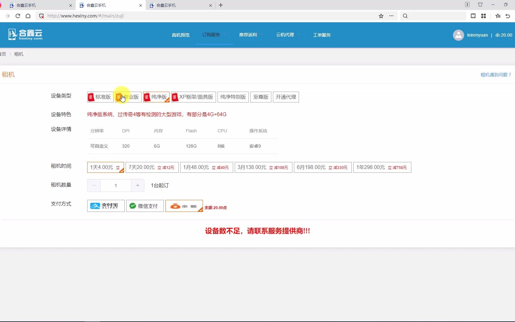The image size is (515, 322).
Task: Choose 1月48.00元 rental period
Action: click(207, 167)
